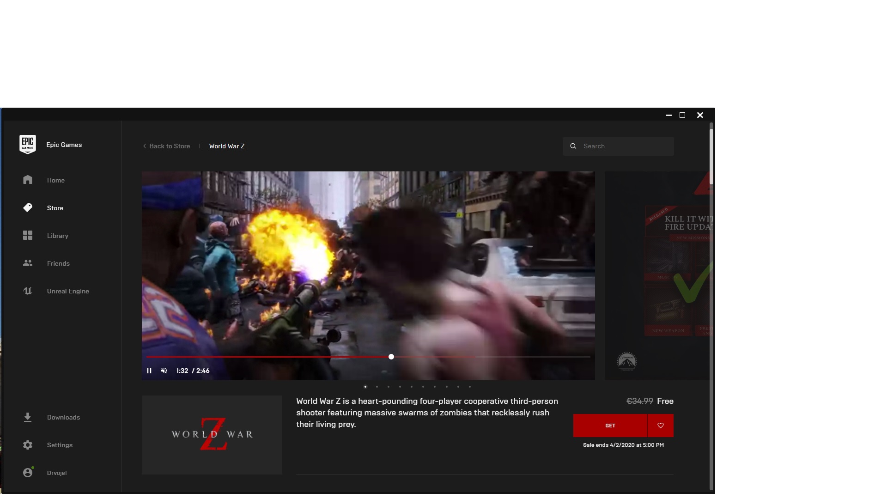Select the seventh carousel dot
The image size is (887, 499).
click(x=435, y=387)
